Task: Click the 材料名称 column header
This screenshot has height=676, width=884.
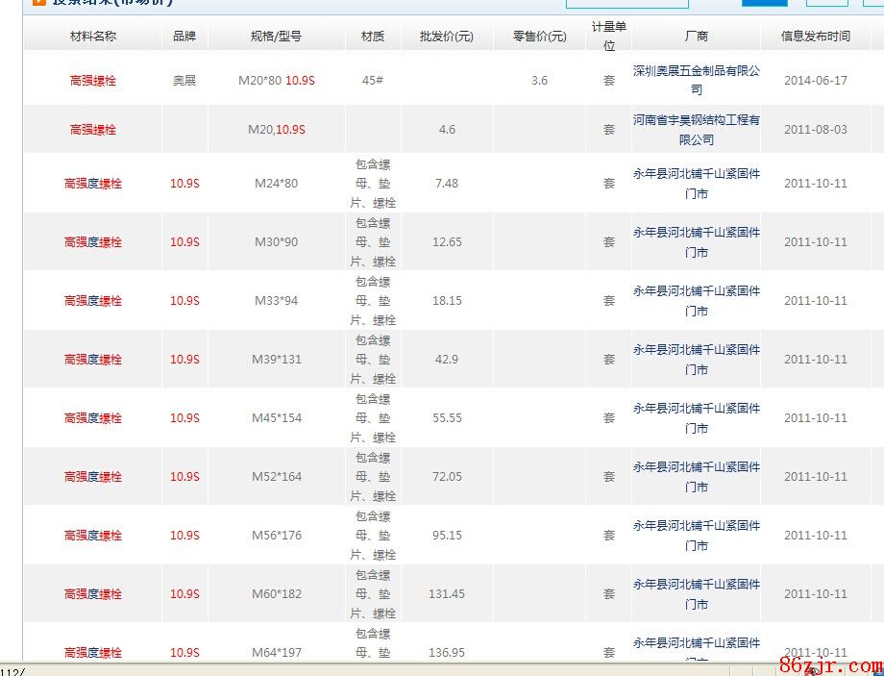Action: pos(93,37)
